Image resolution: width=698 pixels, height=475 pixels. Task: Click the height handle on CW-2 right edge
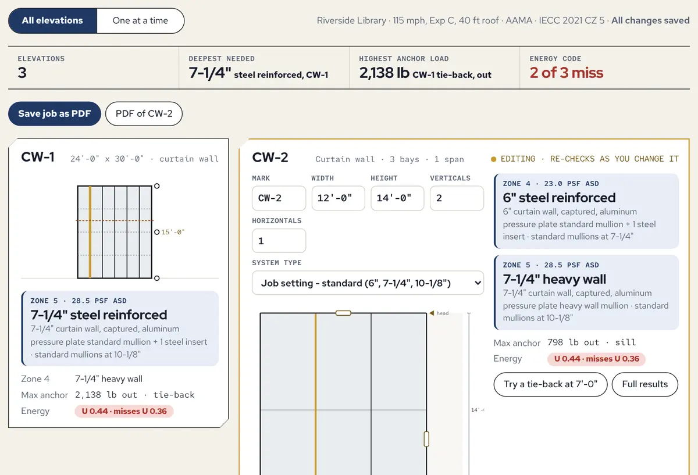(426, 439)
